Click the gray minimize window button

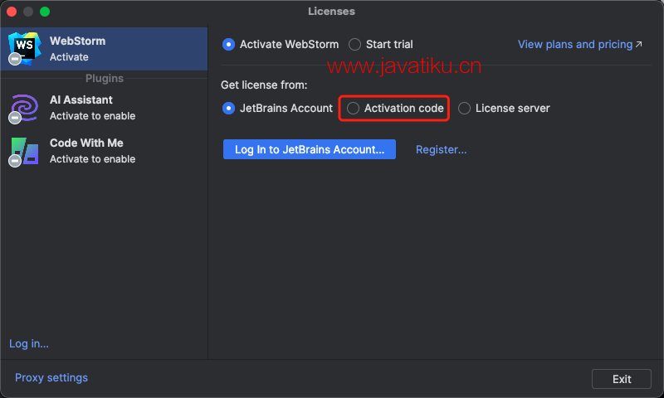tap(28, 12)
